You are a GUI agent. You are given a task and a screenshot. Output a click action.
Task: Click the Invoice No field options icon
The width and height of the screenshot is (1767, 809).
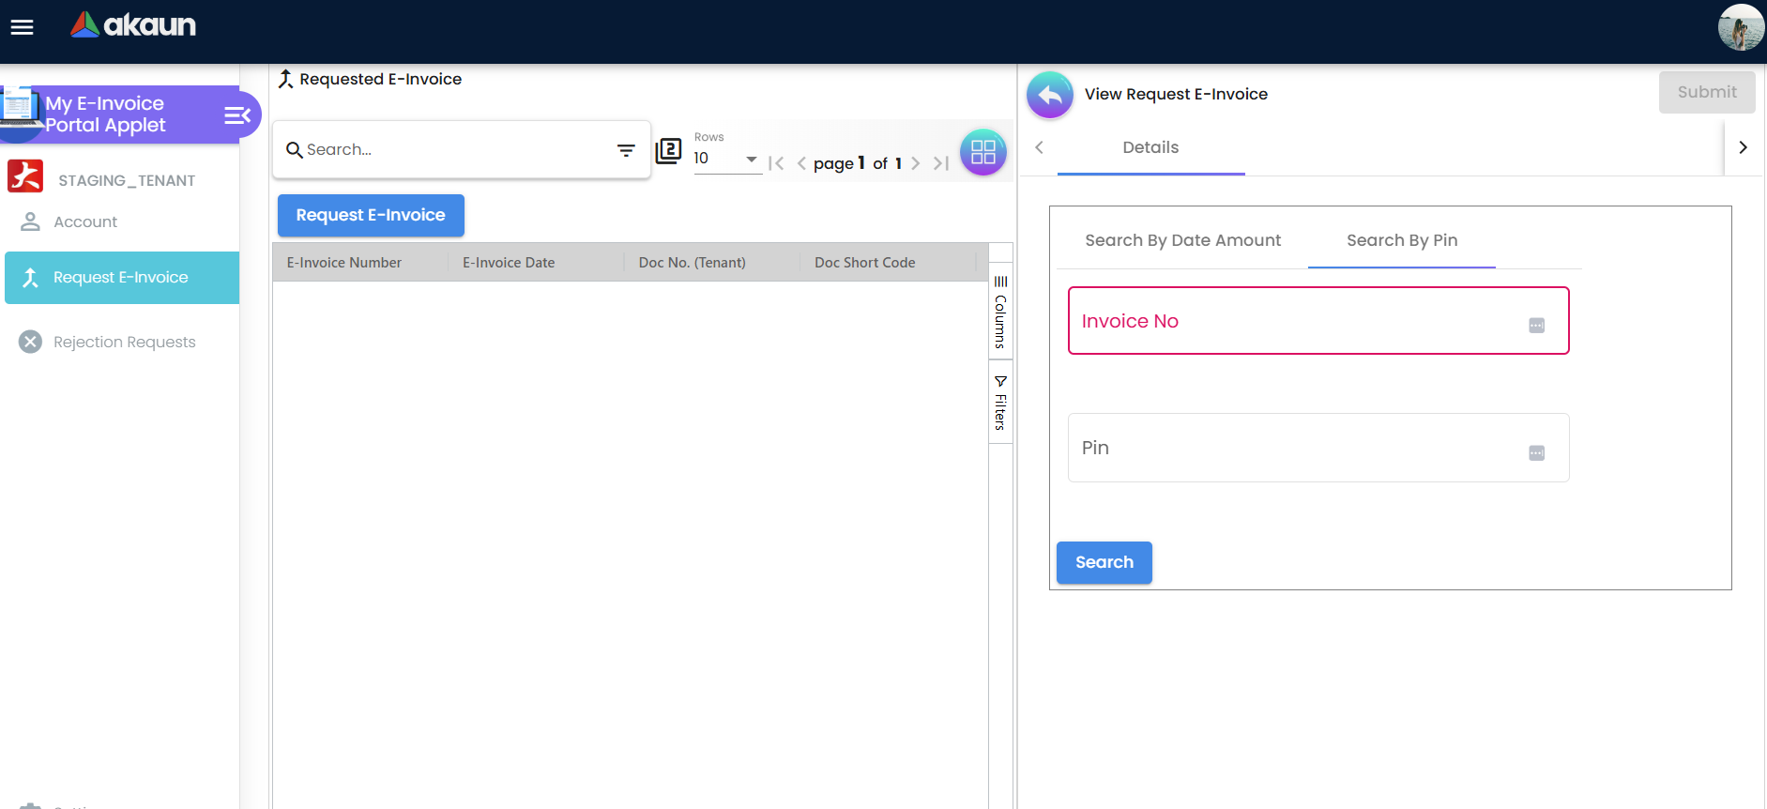pyautogui.click(x=1536, y=326)
